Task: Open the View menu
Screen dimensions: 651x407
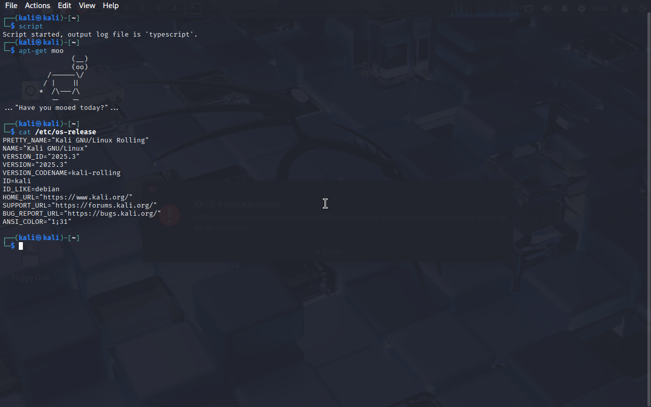Action: 87,6
